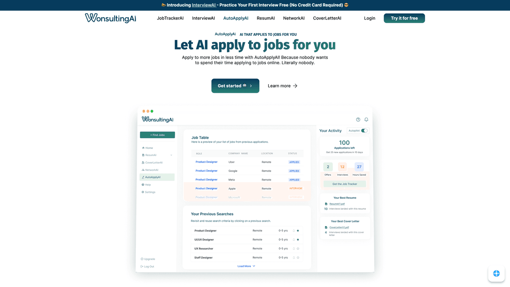Click bell icon on Product Designer search row

294,231
